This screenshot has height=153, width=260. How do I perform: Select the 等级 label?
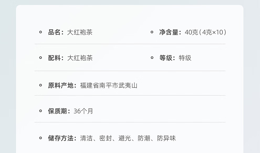pyautogui.click(x=166, y=58)
